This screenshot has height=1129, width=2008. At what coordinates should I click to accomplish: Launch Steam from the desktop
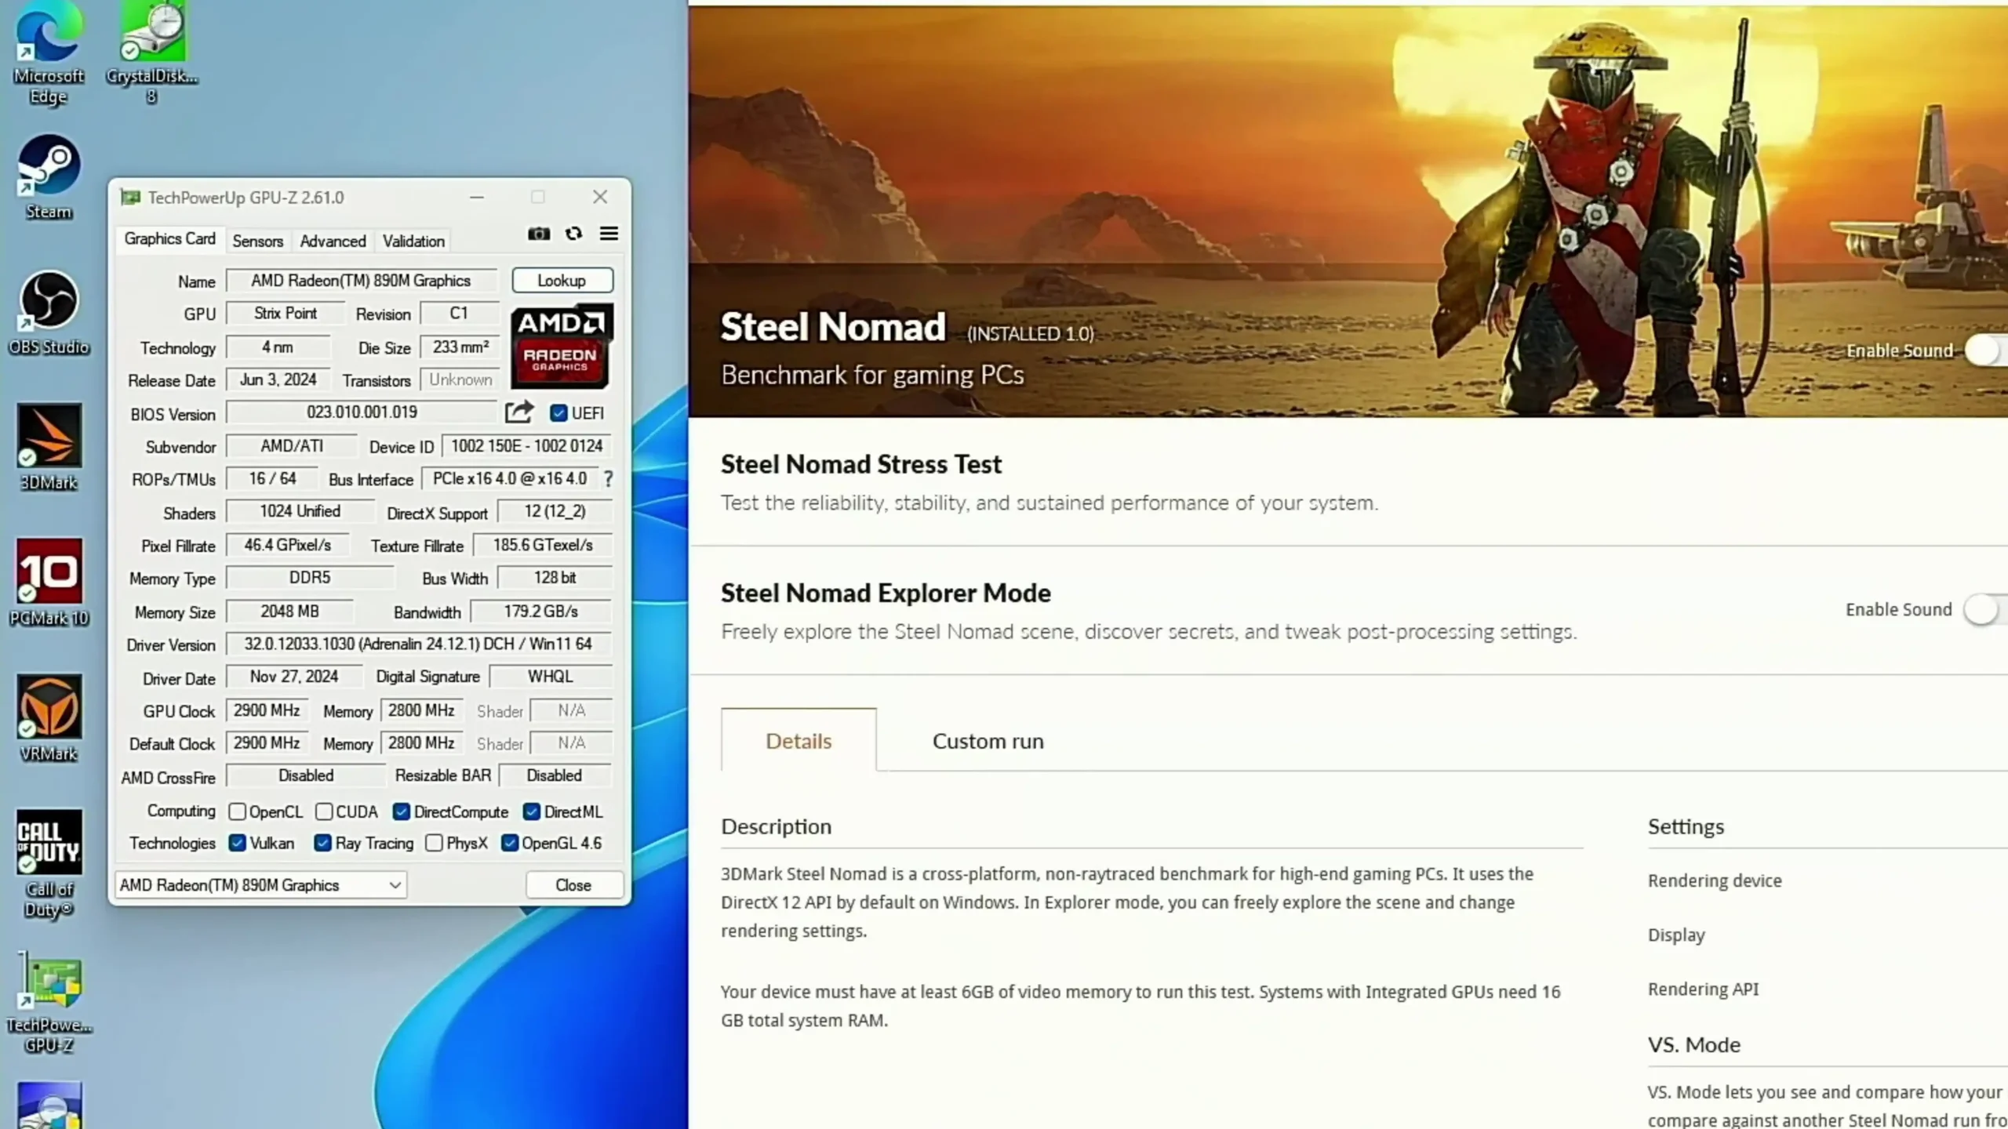[x=49, y=177]
